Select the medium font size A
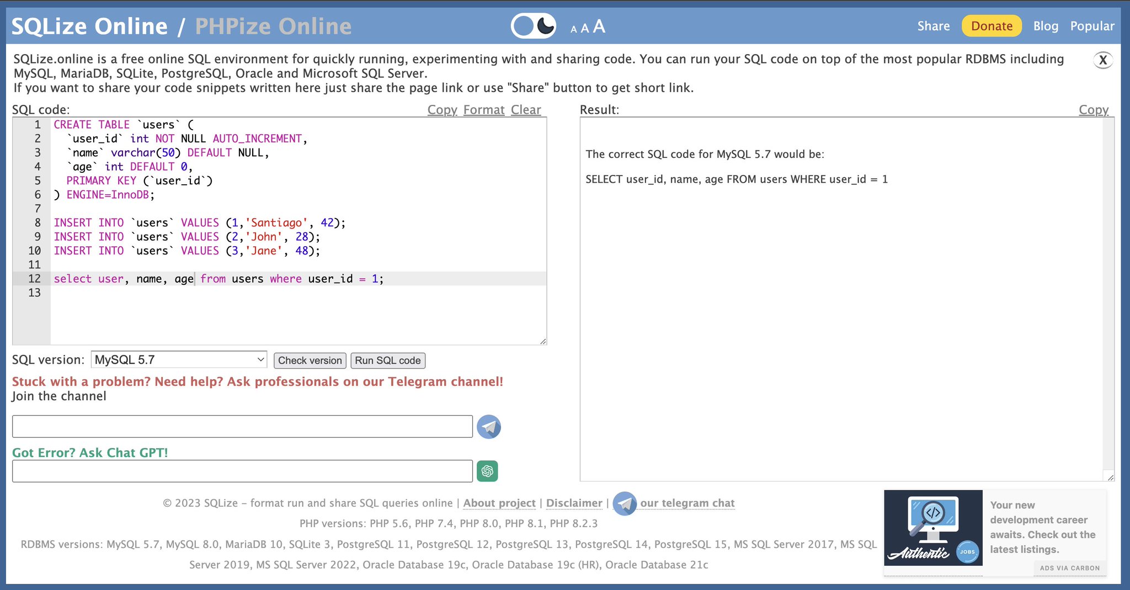 coord(585,28)
